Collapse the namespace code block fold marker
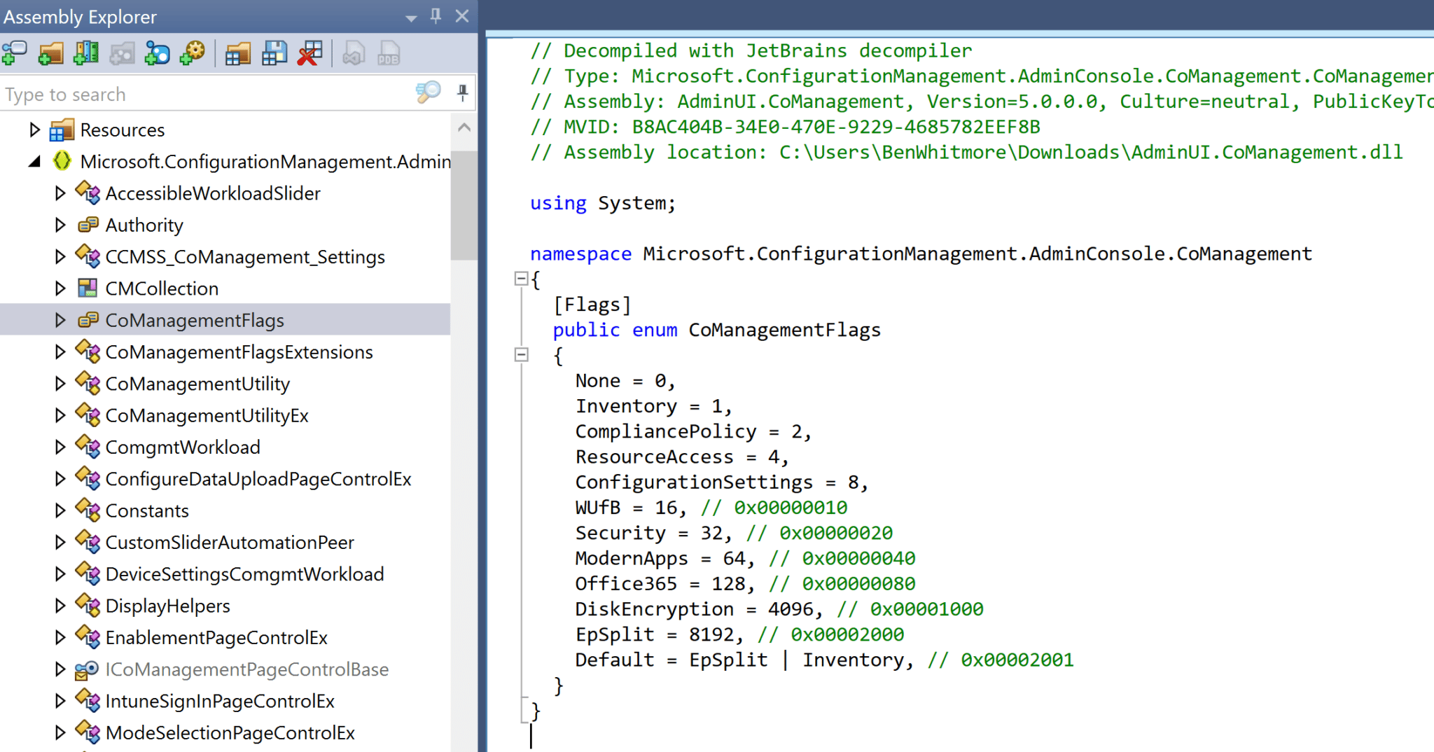Image resolution: width=1434 pixels, height=752 pixels. [x=521, y=279]
